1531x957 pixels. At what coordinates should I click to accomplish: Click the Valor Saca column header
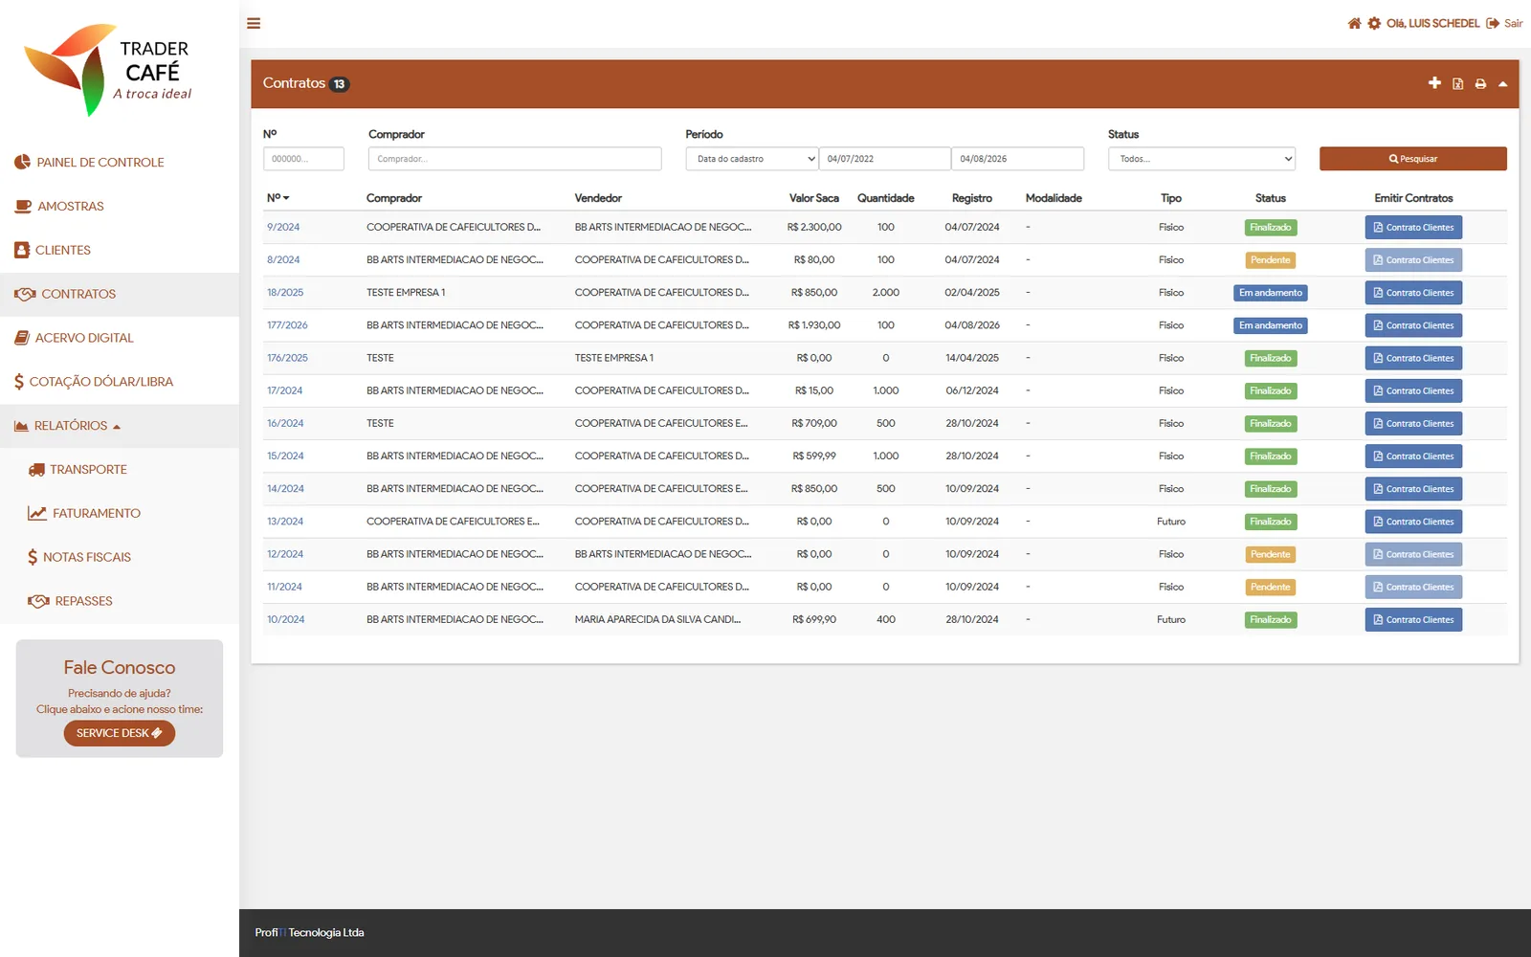click(x=814, y=198)
